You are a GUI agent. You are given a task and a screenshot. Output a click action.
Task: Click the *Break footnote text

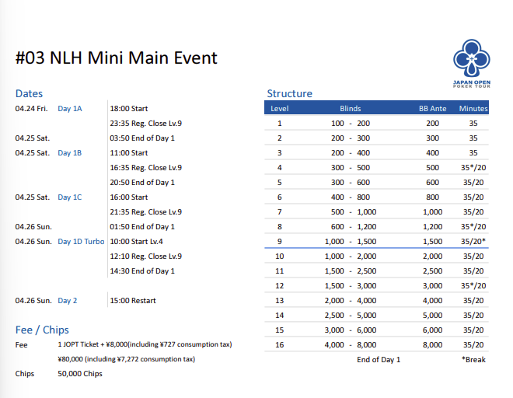tap(473, 359)
